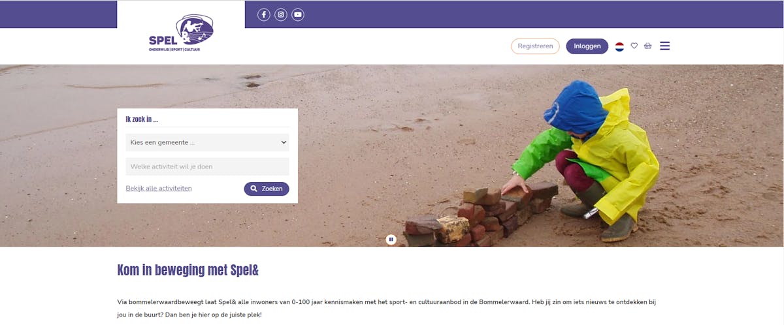The width and height of the screenshot is (784, 325).
Task: Click the 'Kom in beweging met Spel&' heading
Action: click(188, 270)
